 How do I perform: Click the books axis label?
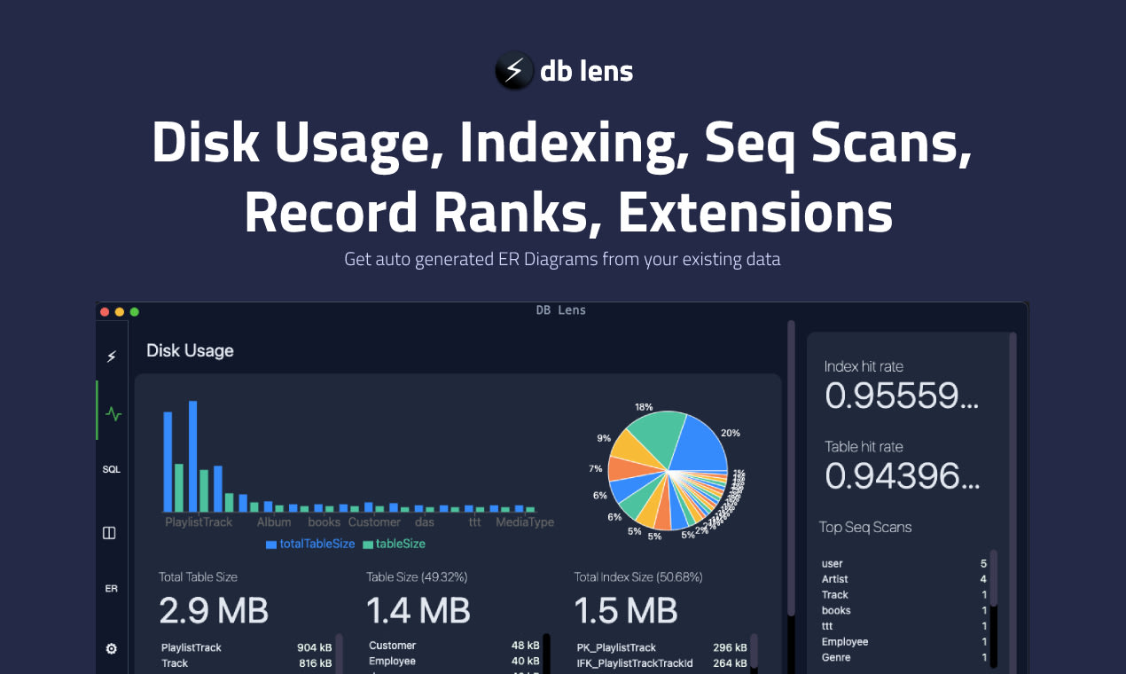coord(324,522)
